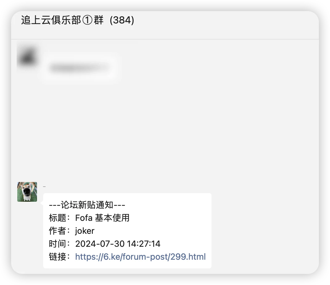Open the forum post link 299.html

coord(140,257)
